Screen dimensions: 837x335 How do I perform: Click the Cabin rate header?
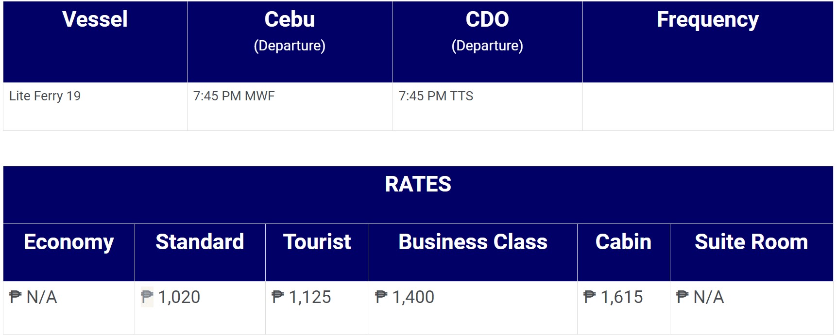tap(624, 252)
